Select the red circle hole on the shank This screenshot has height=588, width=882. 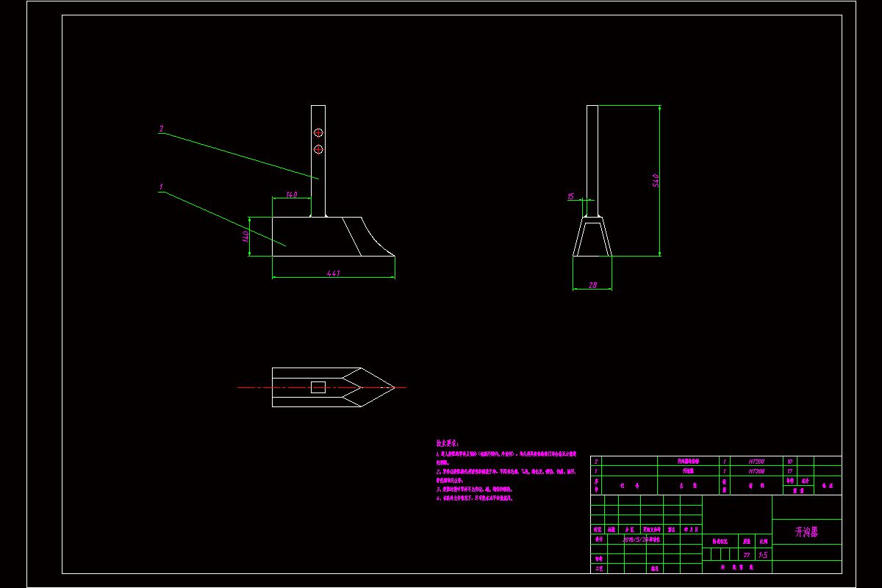click(x=318, y=132)
